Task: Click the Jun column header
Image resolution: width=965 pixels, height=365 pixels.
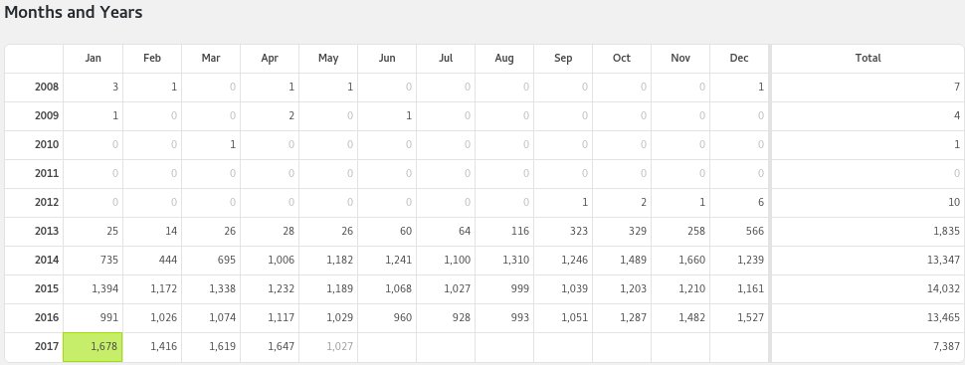Action: (x=387, y=59)
